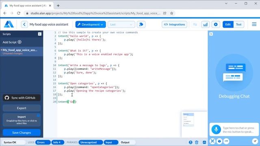Click the microphone button in chat
The height and width of the screenshot is (146, 260).
point(216,129)
